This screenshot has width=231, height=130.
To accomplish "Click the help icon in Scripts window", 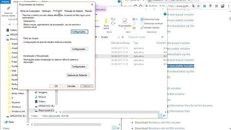I will [x=165, y=14].
